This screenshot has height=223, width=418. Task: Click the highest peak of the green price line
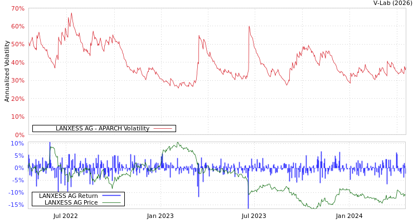point(177,143)
